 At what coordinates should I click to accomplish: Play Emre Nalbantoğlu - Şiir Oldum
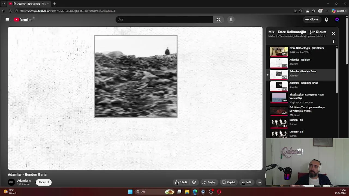(301, 51)
